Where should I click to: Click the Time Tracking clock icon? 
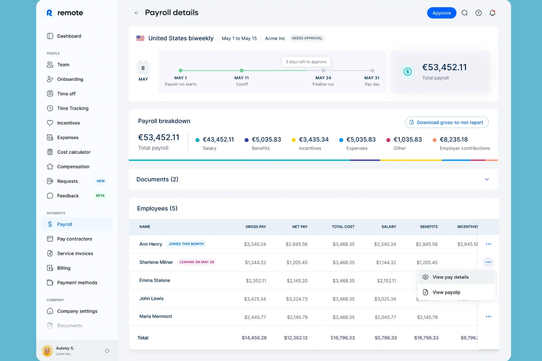pyautogui.click(x=50, y=108)
